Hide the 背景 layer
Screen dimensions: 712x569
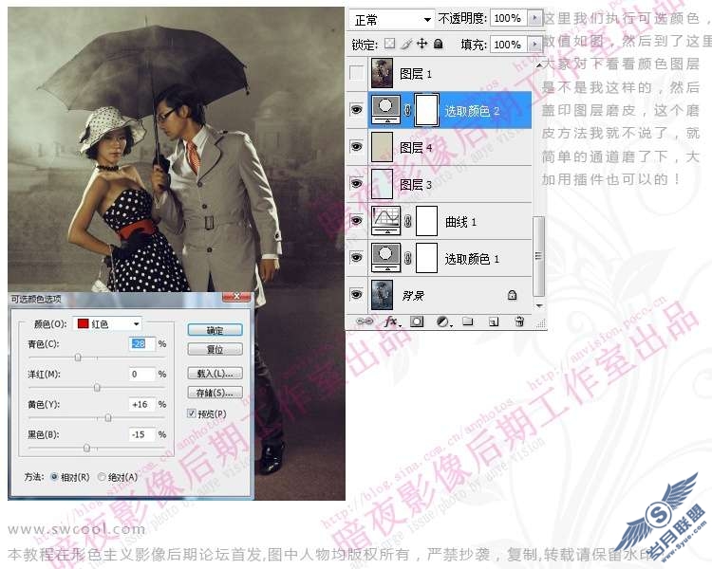click(356, 294)
